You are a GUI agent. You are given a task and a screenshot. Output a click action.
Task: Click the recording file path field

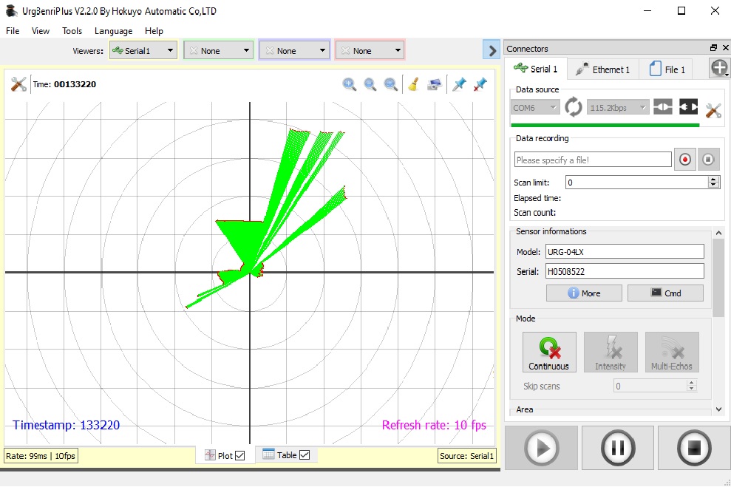593,160
